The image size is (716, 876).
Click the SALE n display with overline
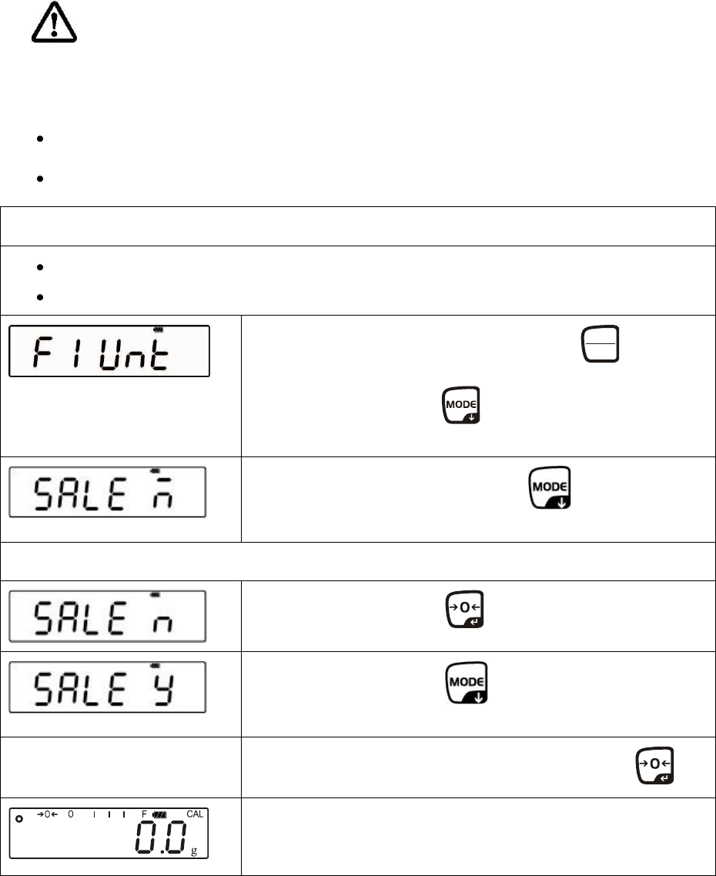(x=109, y=491)
